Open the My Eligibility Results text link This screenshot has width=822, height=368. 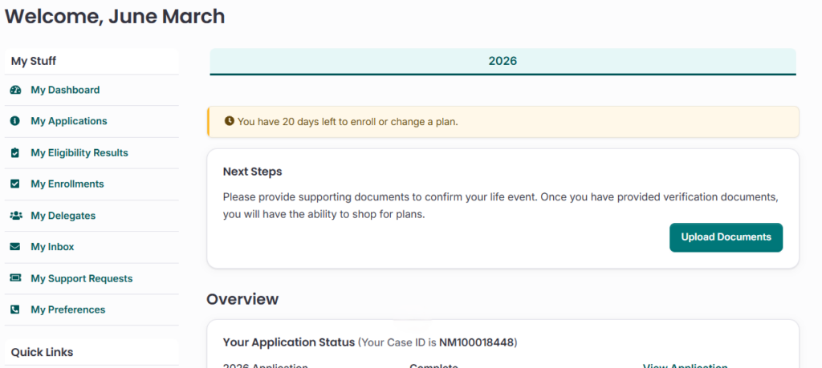[79, 152]
